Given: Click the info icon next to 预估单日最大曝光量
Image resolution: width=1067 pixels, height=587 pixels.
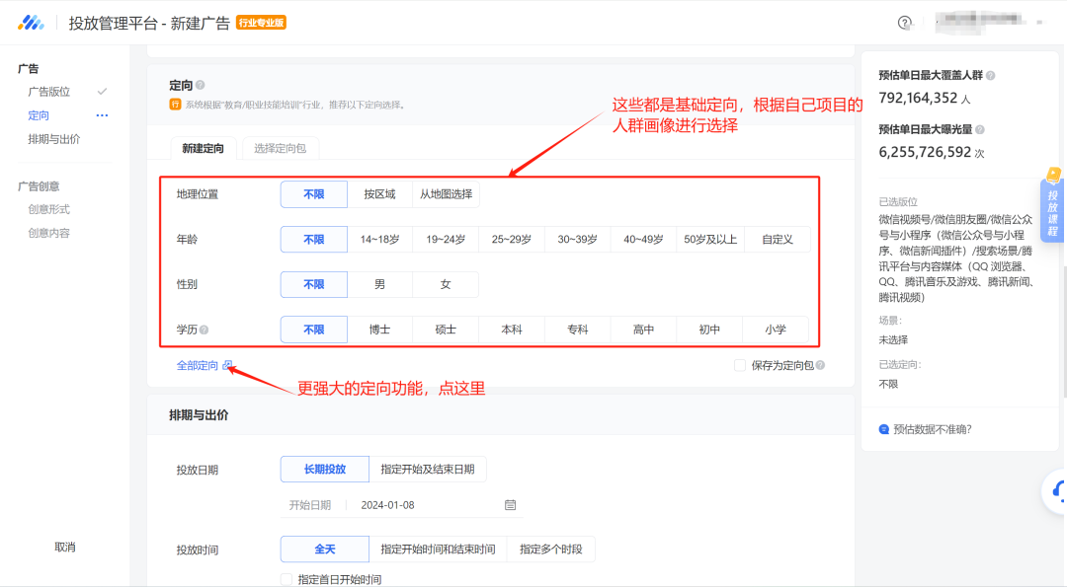Looking at the screenshot, I should pyautogui.click(x=980, y=129).
